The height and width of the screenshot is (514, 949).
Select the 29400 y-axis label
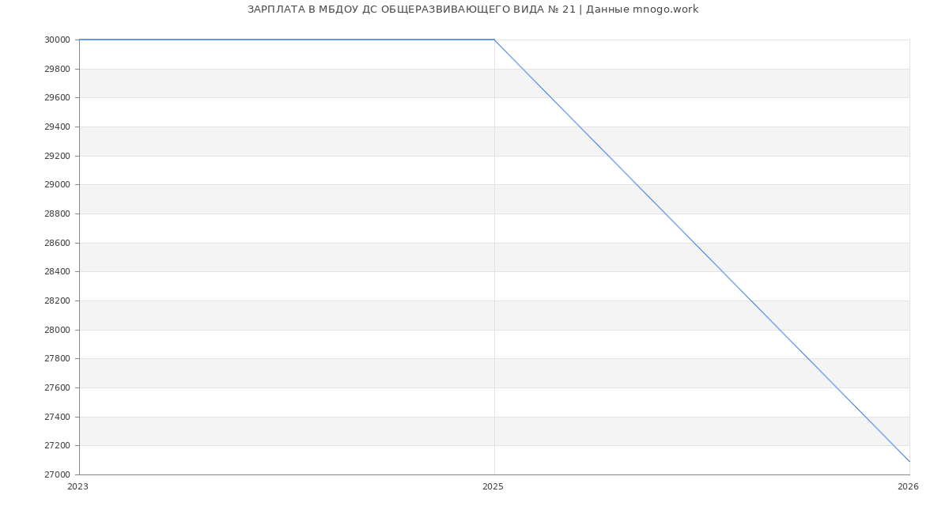pyautogui.click(x=58, y=127)
